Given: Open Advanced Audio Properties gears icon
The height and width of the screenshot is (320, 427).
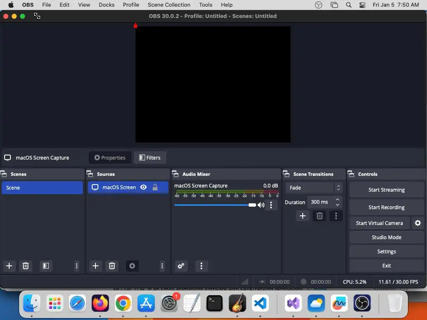Looking at the screenshot, I should (181, 266).
